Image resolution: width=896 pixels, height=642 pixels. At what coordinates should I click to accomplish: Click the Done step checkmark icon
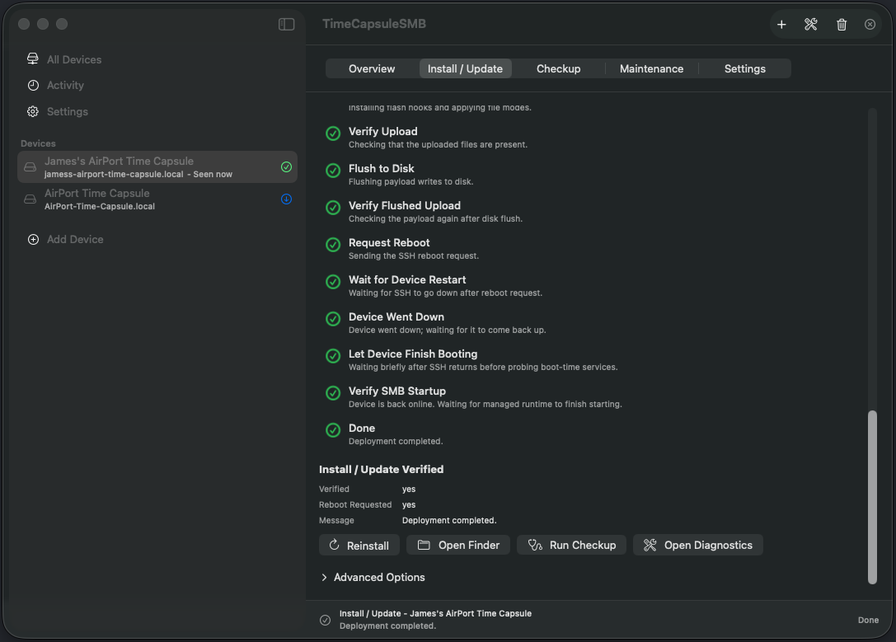click(333, 430)
